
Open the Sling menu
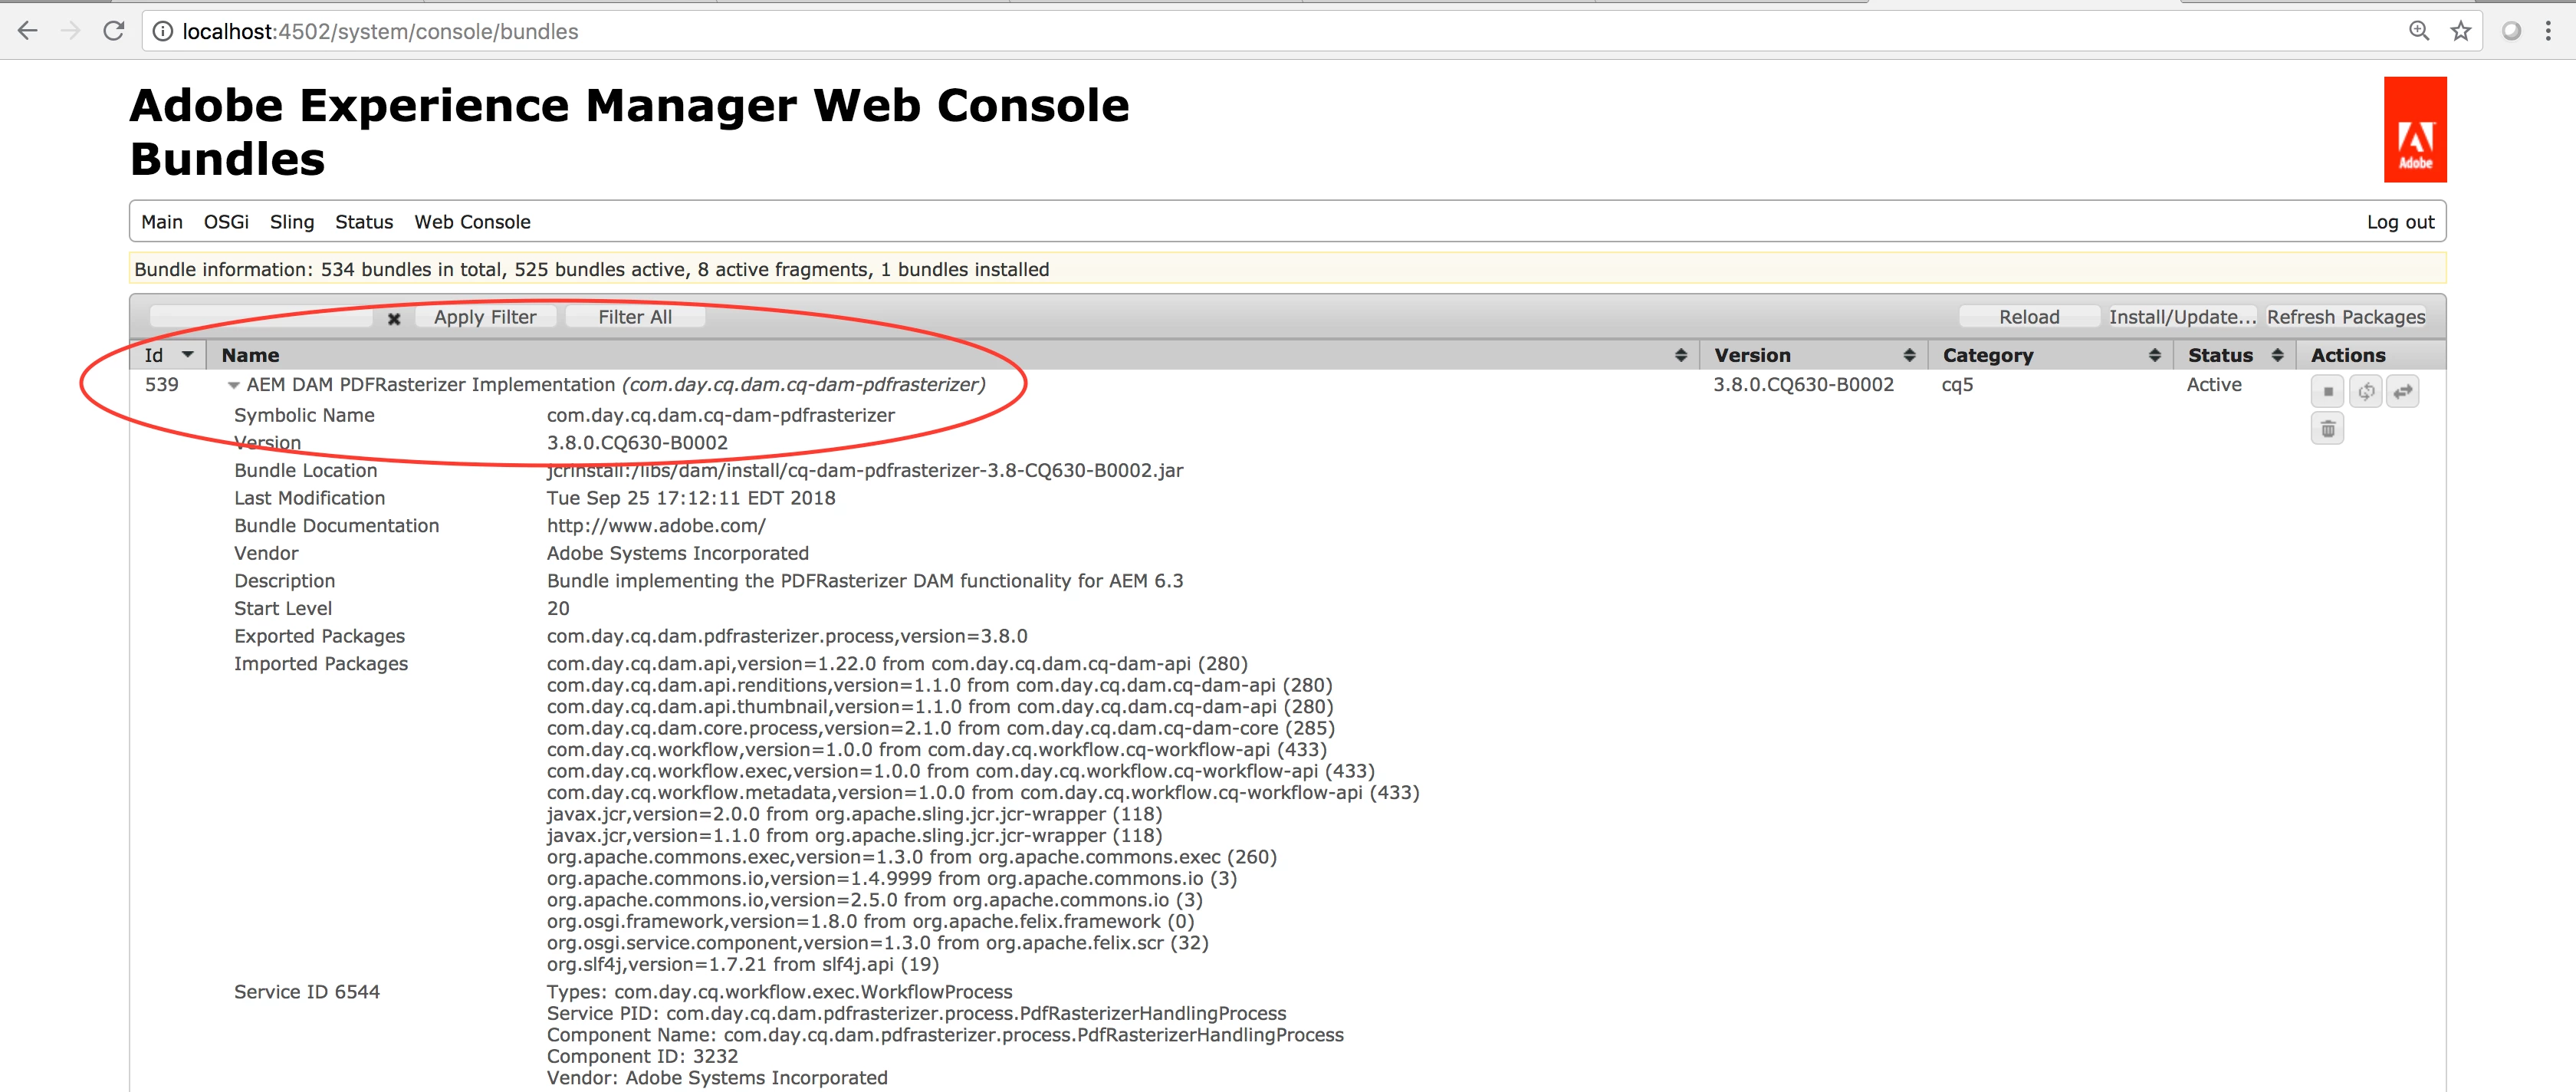point(291,222)
